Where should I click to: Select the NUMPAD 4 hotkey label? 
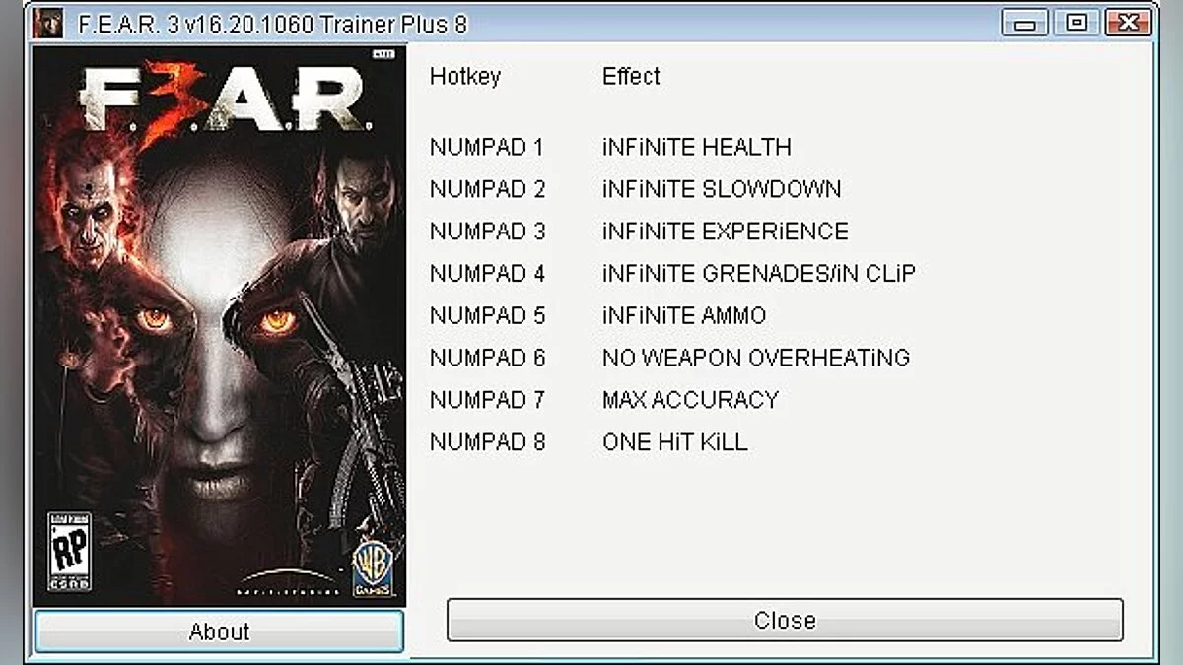pyautogui.click(x=487, y=273)
